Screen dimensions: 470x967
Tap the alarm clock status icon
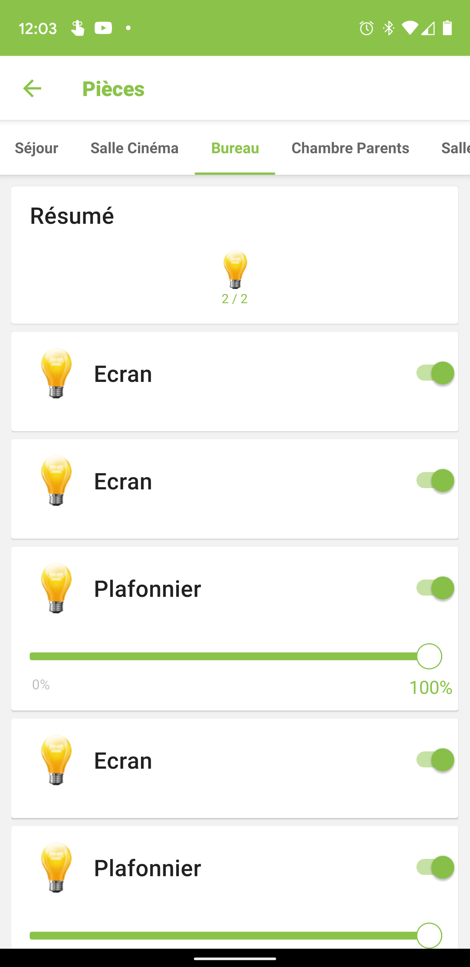[366, 28]
